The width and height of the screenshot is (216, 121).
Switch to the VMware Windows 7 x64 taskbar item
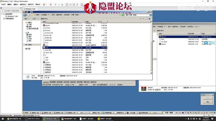51,119
